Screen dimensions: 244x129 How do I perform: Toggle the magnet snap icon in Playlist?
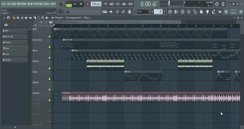[8, 18]
